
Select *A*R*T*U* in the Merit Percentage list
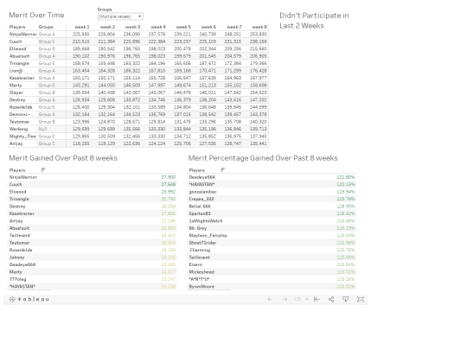199,279
